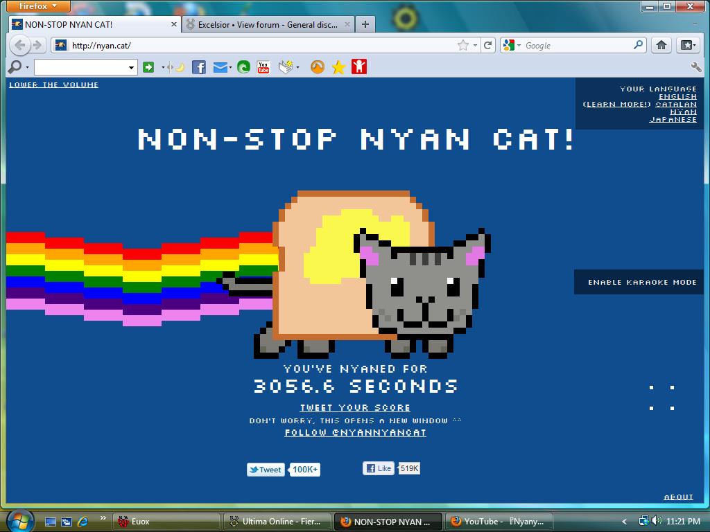Close the Excelsior forum tab
710x532 pixels.
click(x=347, y=24)
